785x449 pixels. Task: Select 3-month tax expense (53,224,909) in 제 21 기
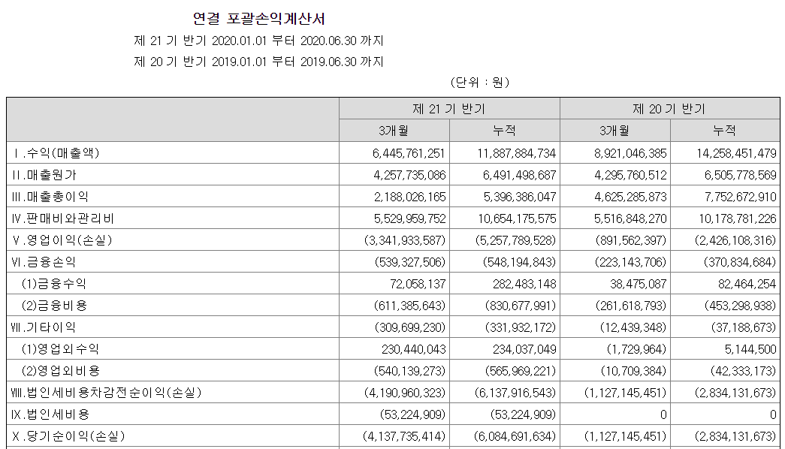[x=412, y=414]
